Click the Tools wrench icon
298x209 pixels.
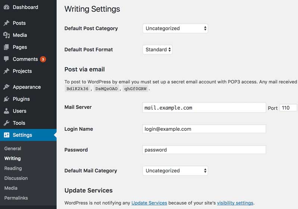[6, 123]
